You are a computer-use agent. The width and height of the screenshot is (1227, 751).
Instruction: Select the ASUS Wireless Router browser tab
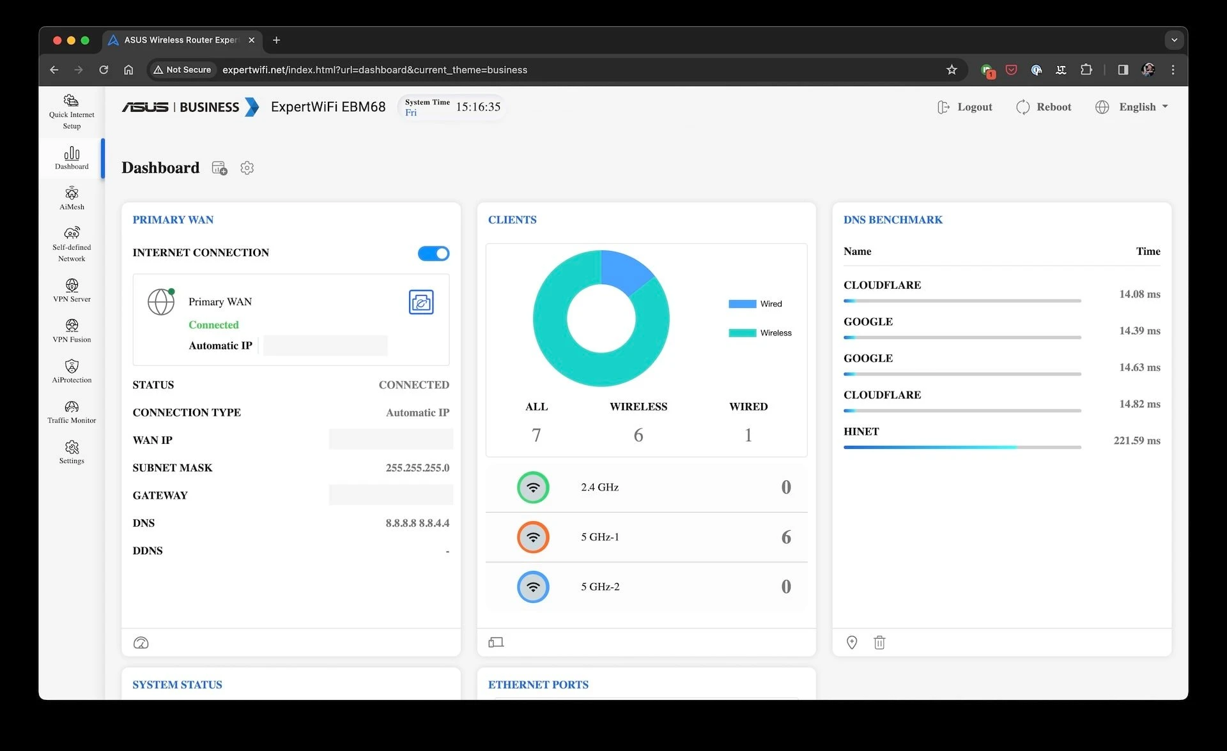182,40
